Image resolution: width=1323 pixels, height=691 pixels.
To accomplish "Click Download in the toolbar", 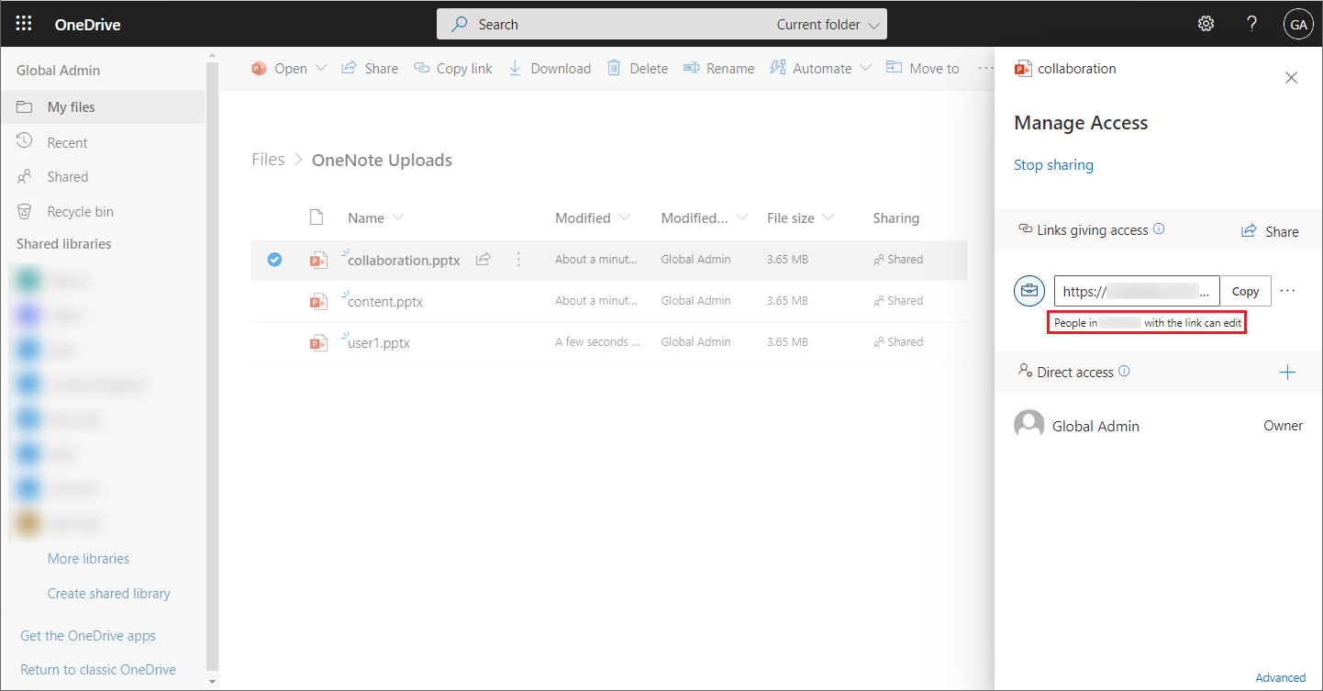I will pos(550,68).
